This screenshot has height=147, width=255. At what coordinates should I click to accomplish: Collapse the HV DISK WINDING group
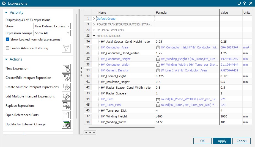coord(94,36)
